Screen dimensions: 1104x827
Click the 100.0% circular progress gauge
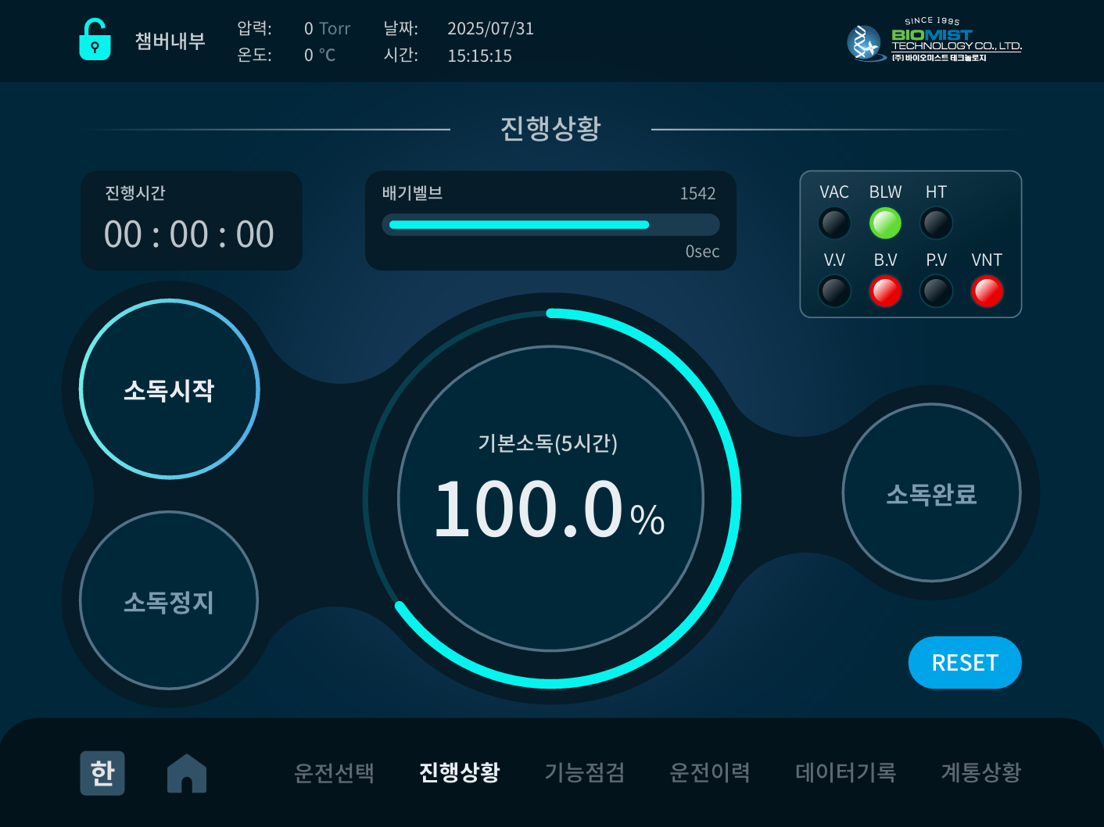click(551, 499)
